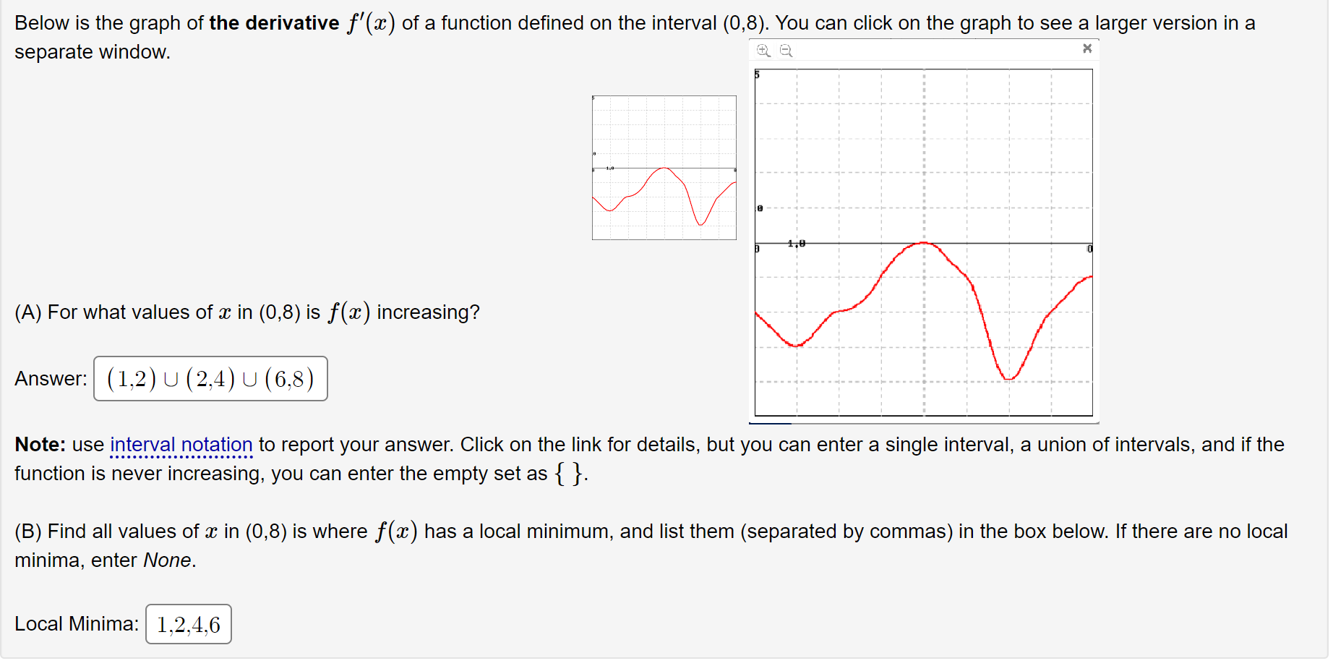The width and height of the screenshot is (1333, 666).
Task: Close the enlarged graph popup with the X
Action: [x=1087, y=48]
